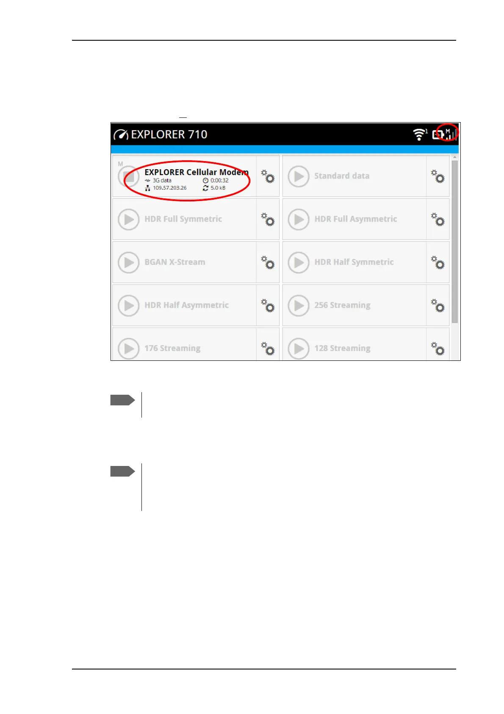This screenshot has height=714, width=504.
Task: Open settings gear for HDR Full Symmetric
Action: point(268,219)
